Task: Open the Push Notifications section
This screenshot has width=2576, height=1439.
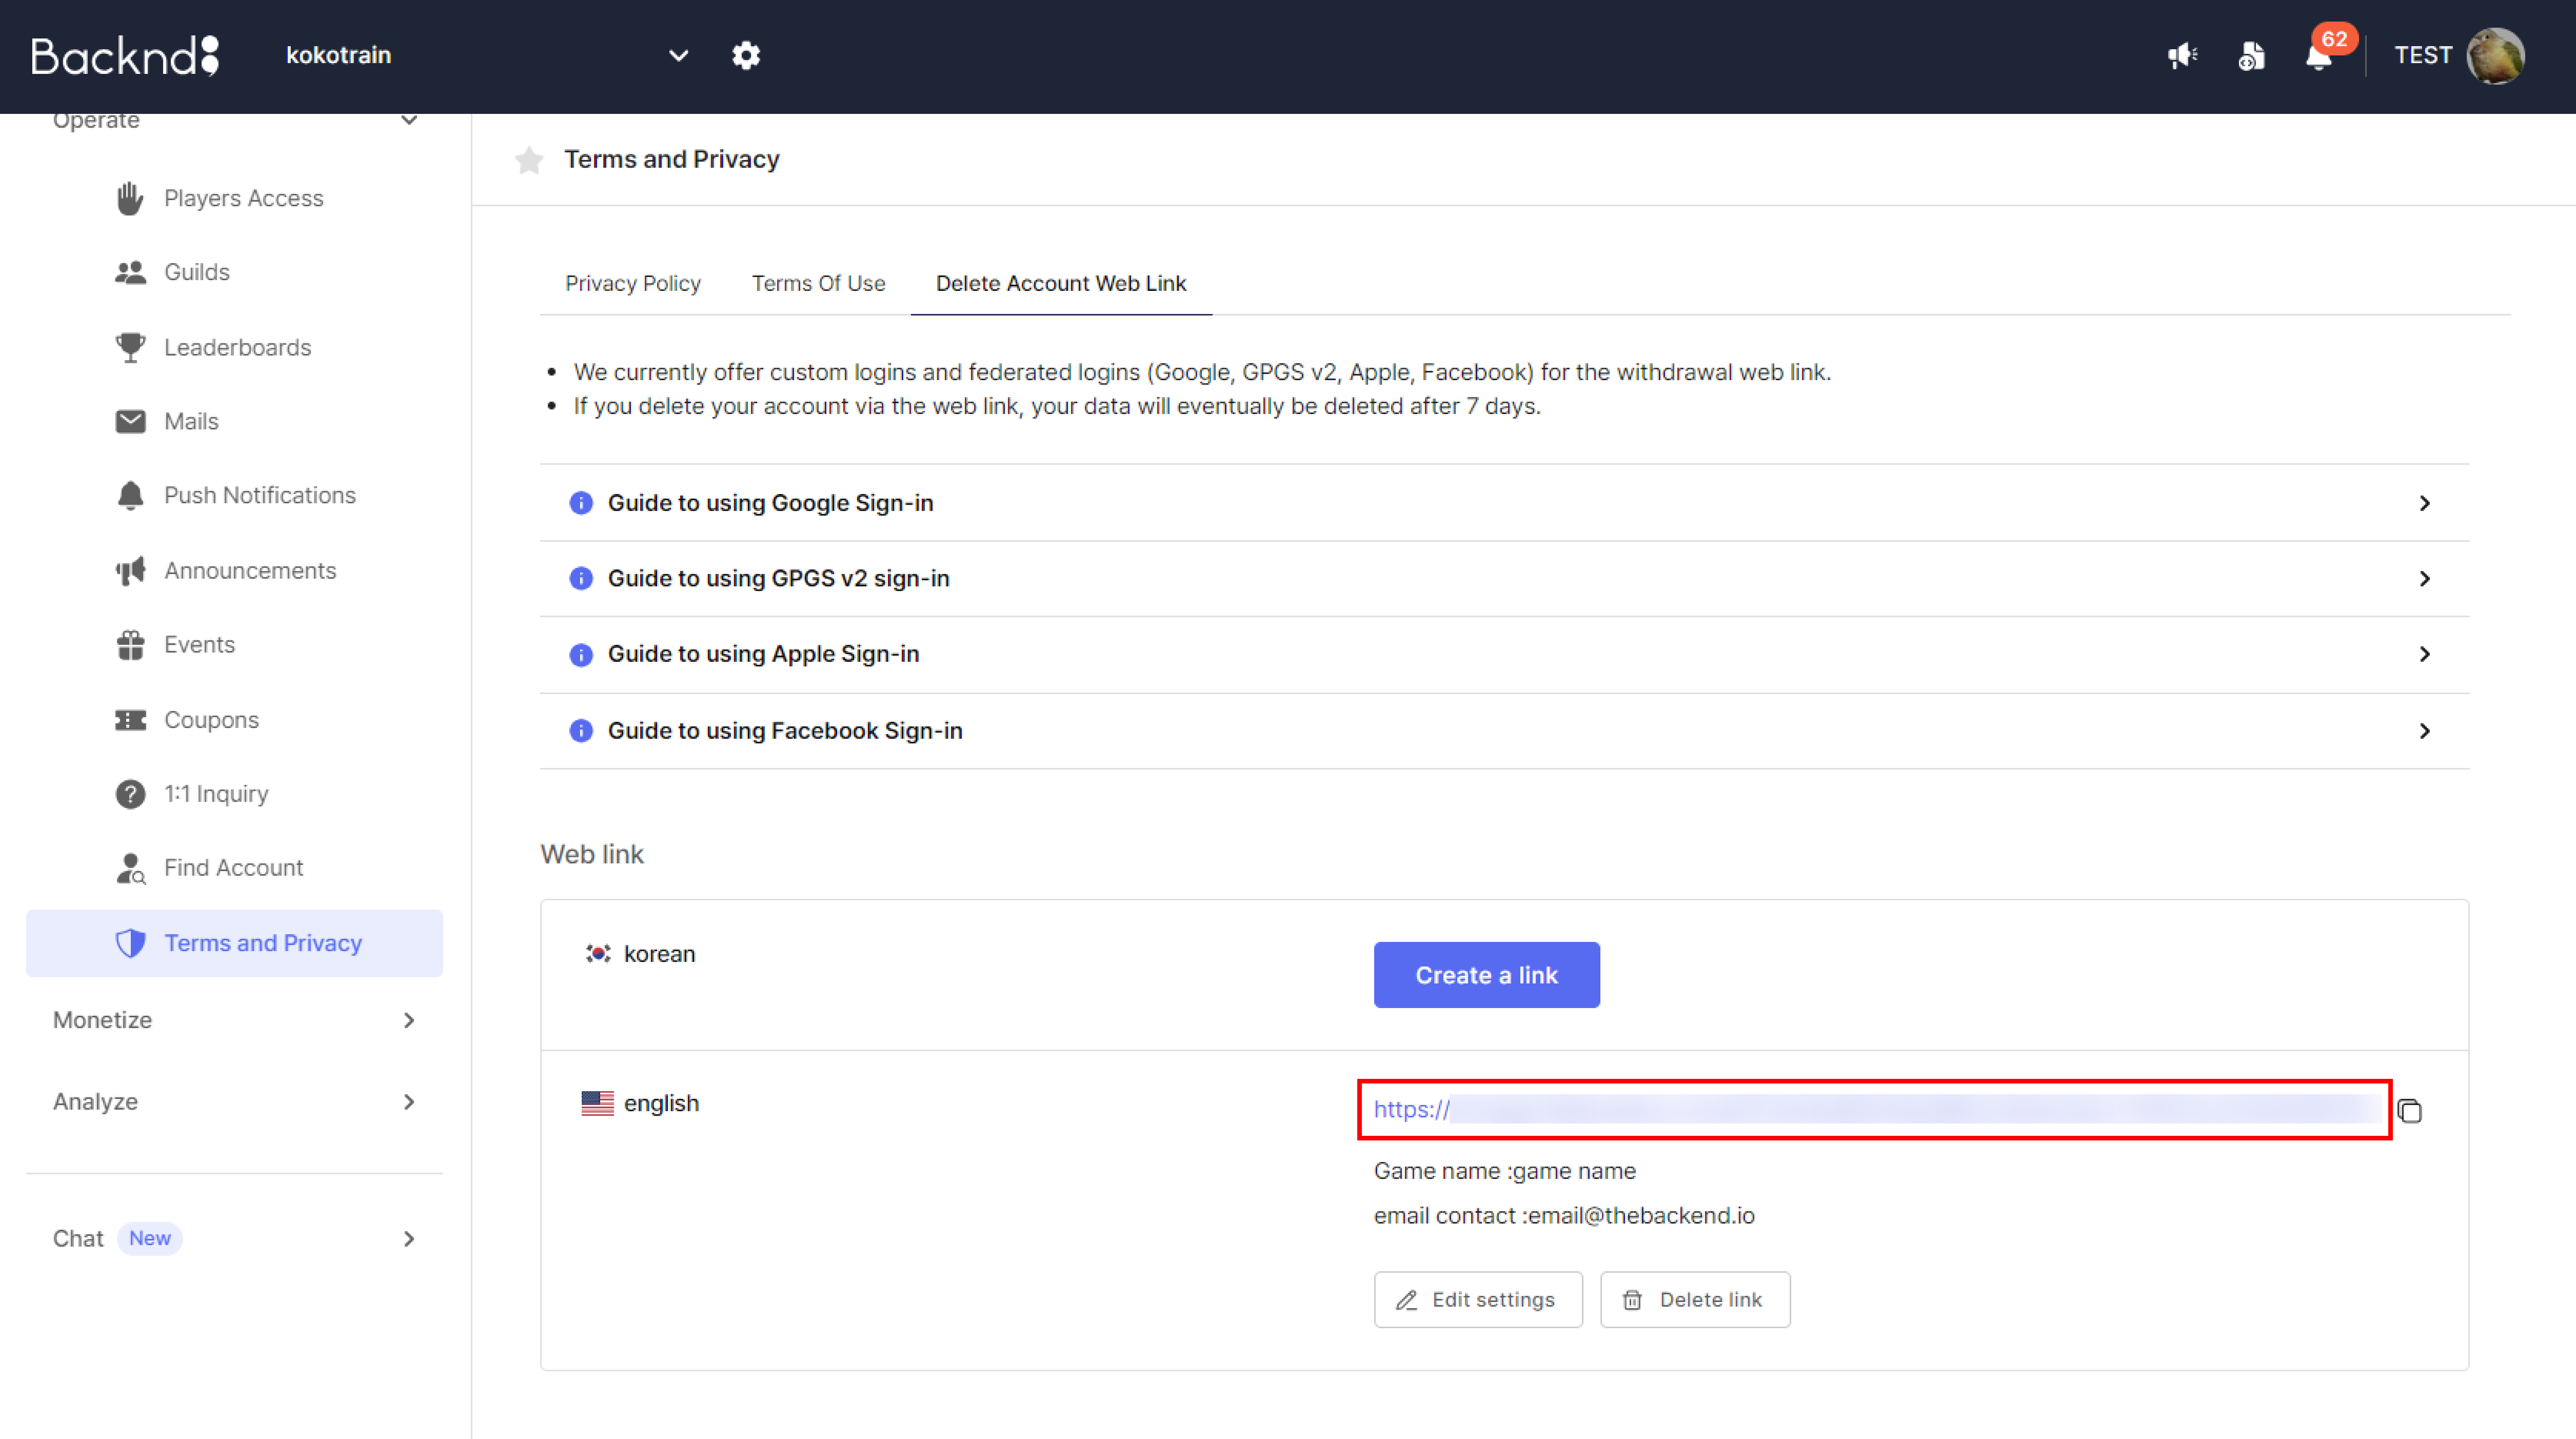Action: 260,495
